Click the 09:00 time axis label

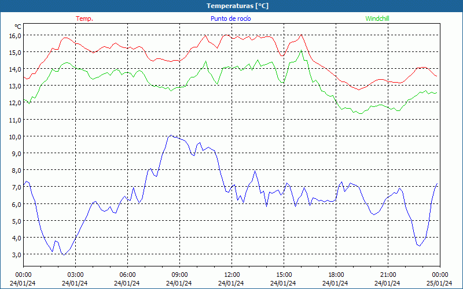179,275
